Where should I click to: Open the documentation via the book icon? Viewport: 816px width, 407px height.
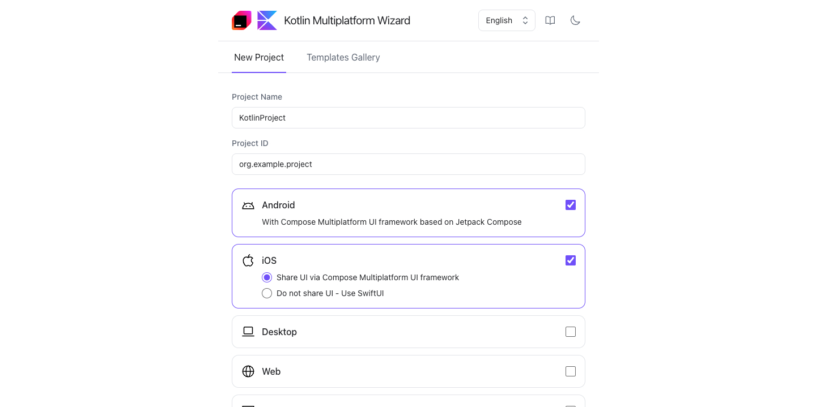(550, 20)
